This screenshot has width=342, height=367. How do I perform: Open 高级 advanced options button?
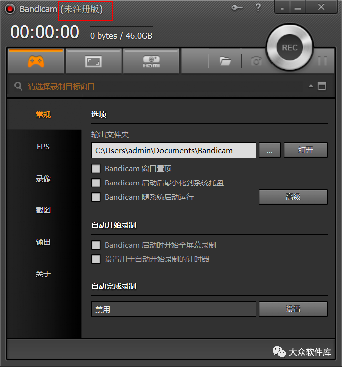293,197
